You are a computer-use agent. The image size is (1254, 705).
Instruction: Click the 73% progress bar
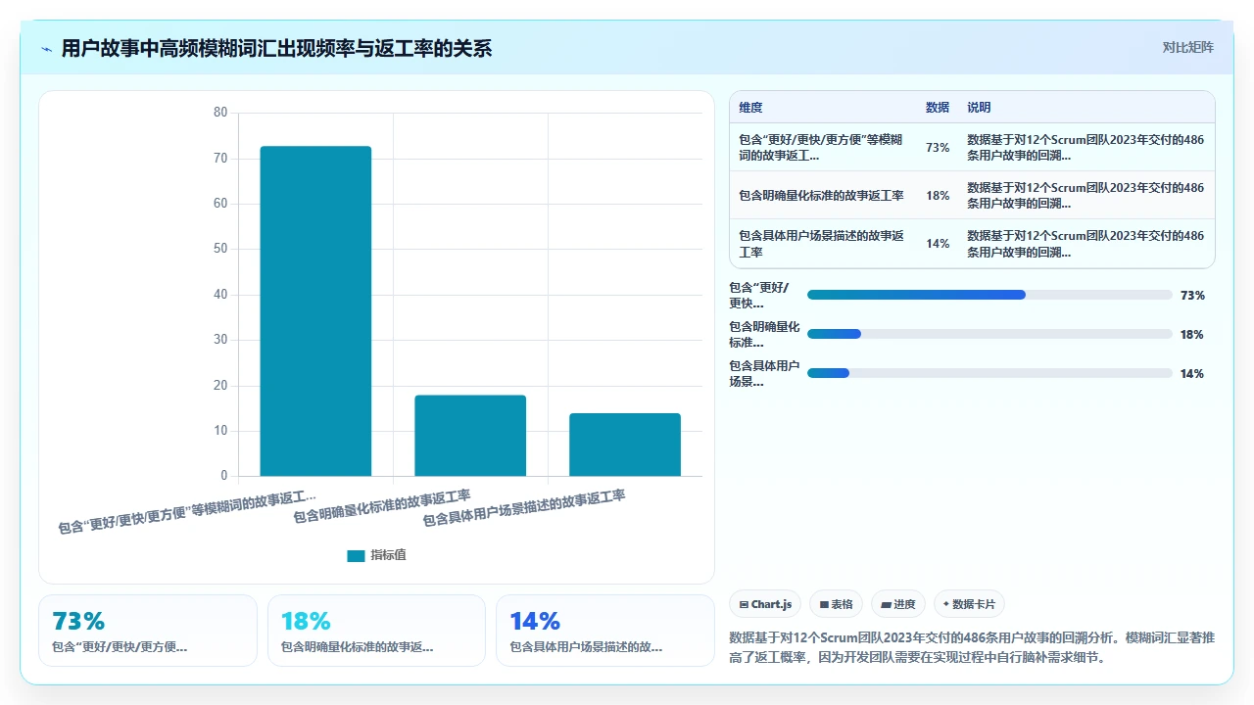(989, 295)
